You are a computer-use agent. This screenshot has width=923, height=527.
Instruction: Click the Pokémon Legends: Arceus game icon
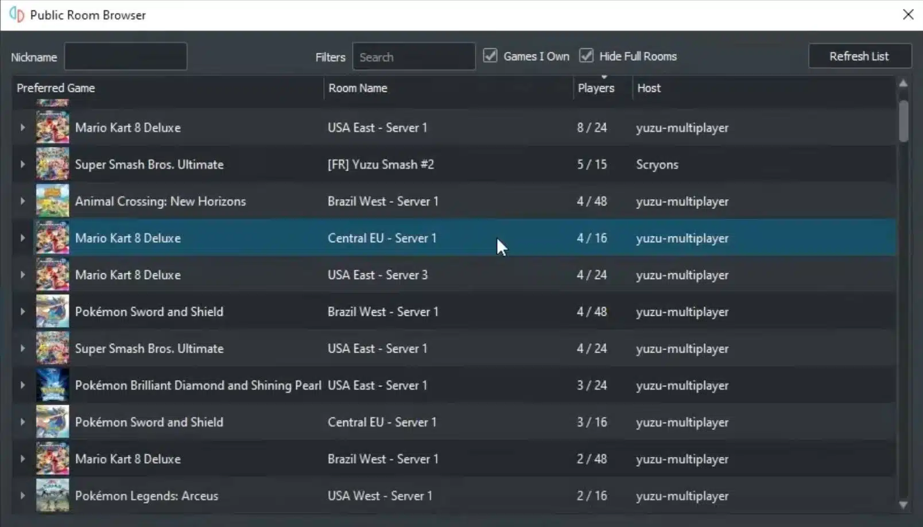(x=52, y=495)
